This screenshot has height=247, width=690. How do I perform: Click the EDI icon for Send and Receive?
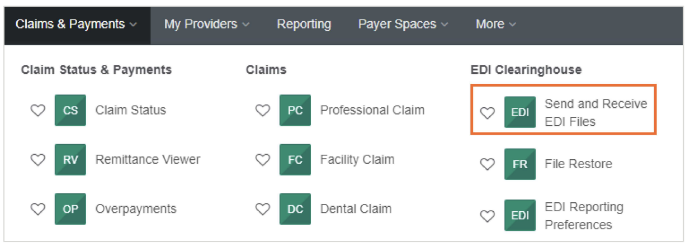[519, 112]
